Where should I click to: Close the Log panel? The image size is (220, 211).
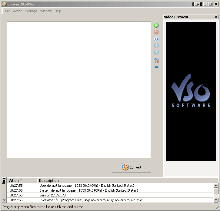(4, 200)
